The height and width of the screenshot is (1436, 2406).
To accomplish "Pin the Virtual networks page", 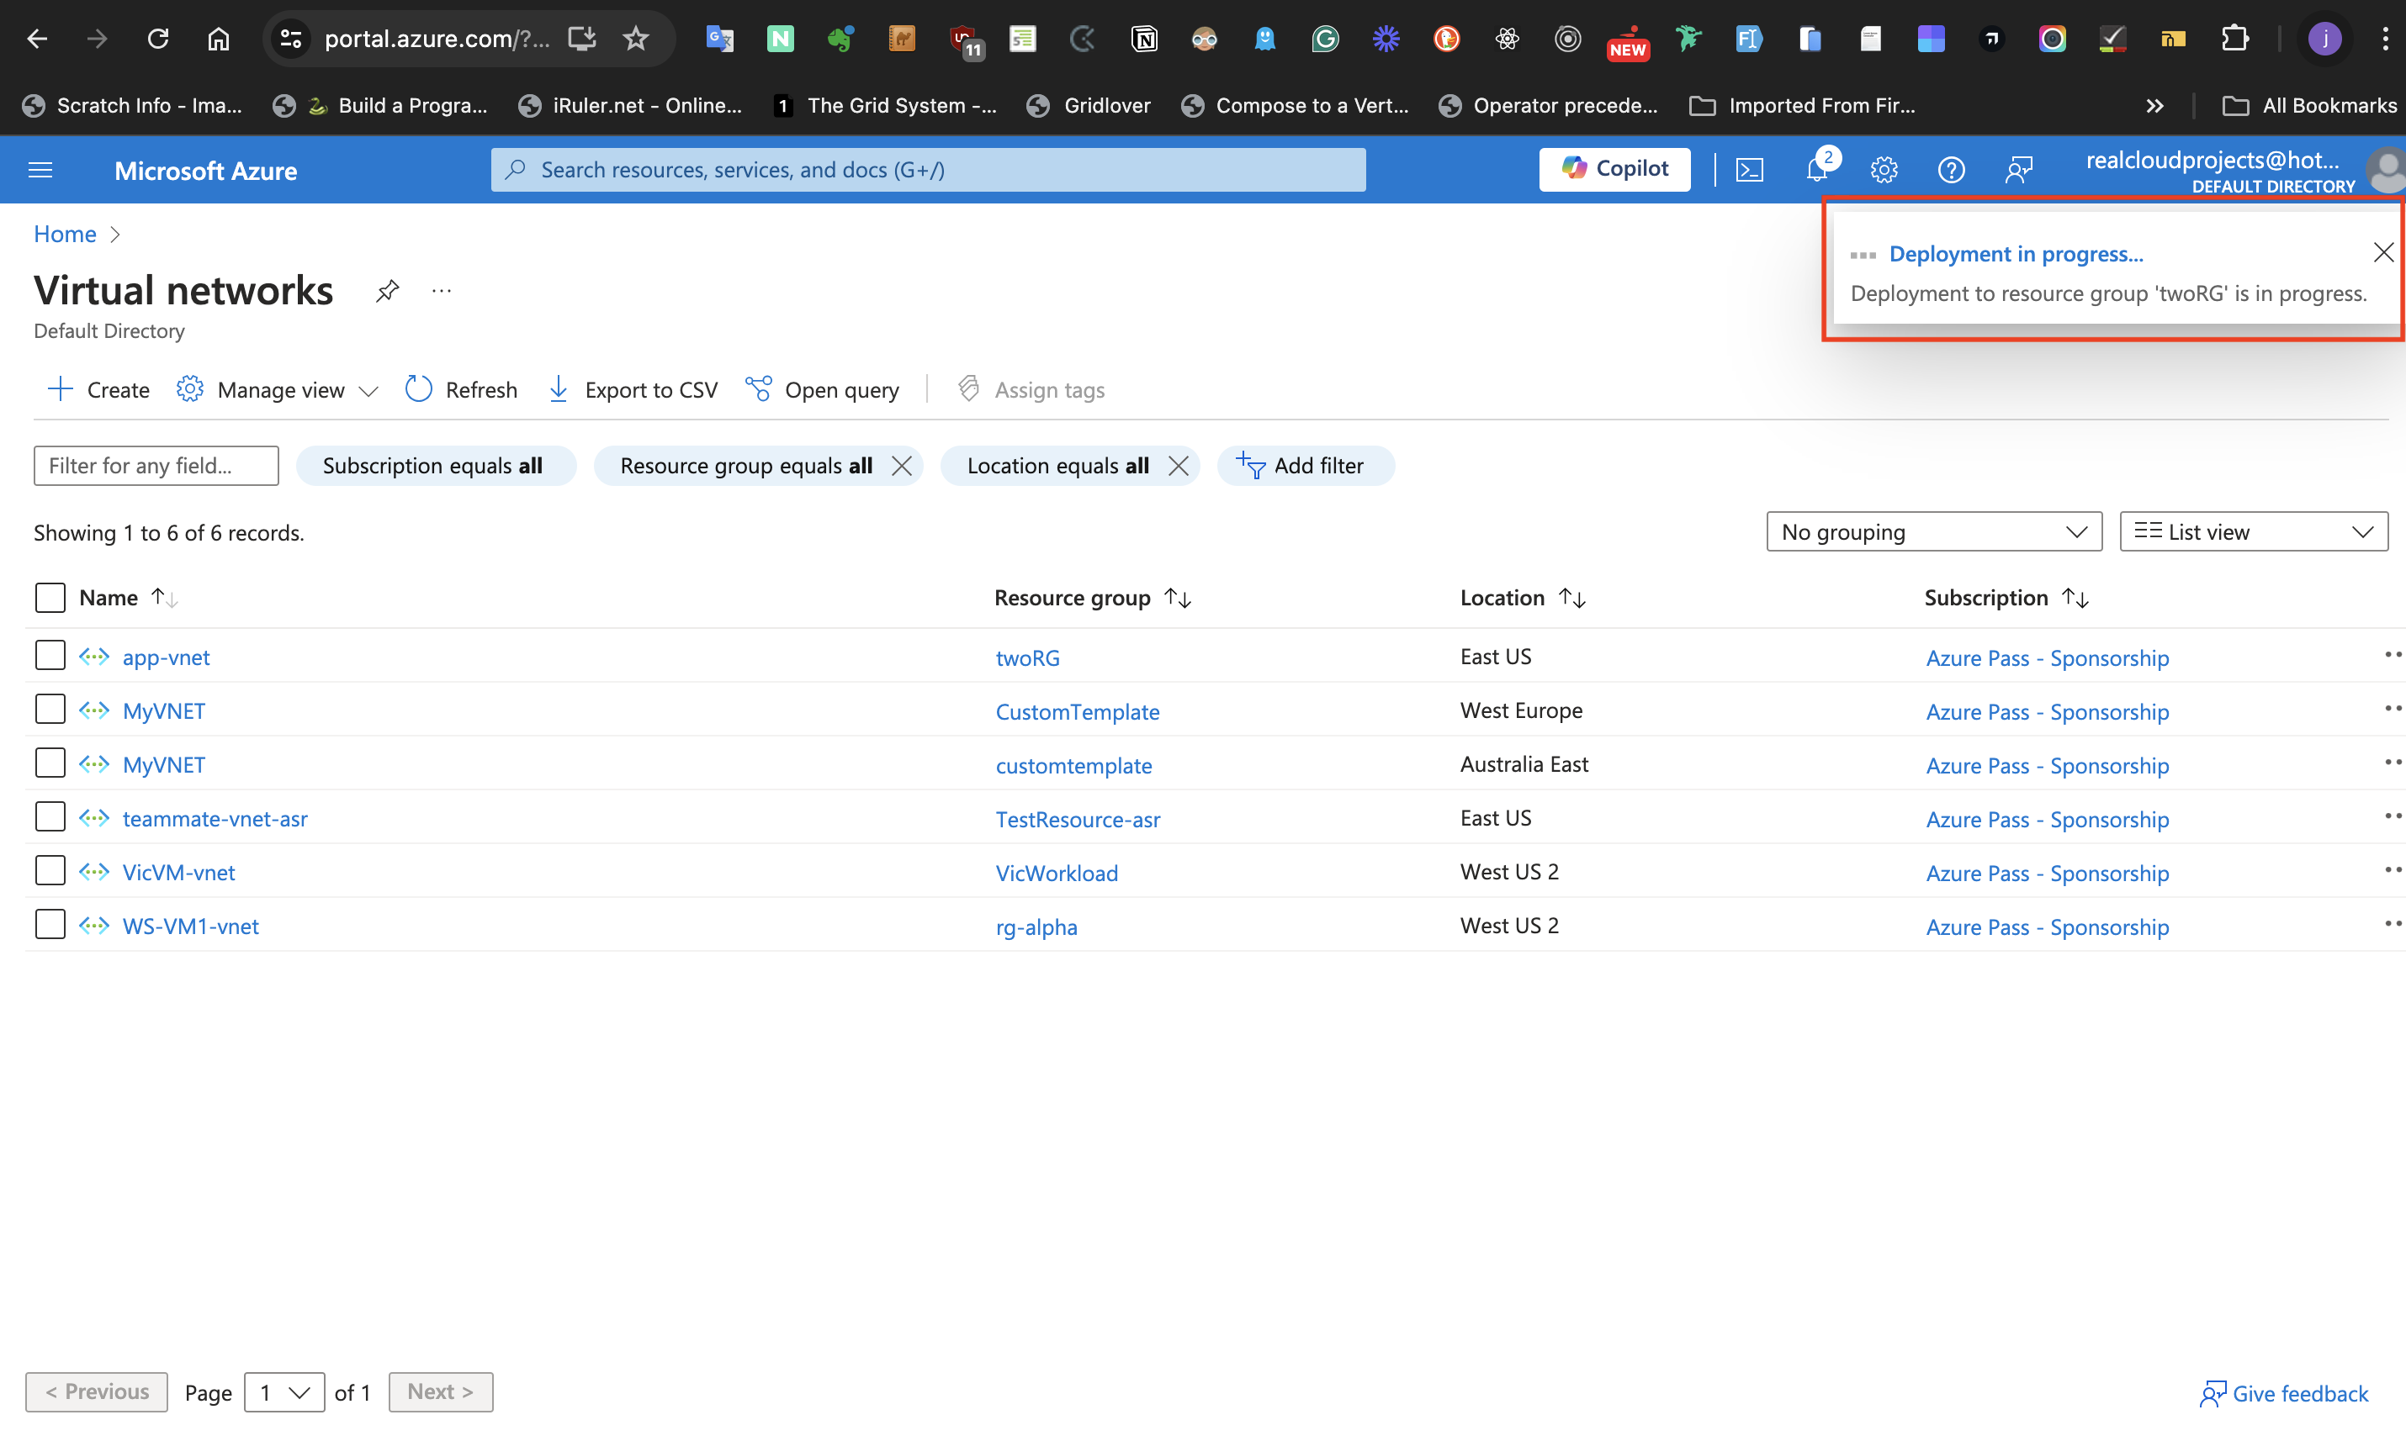I will (387, 290).
